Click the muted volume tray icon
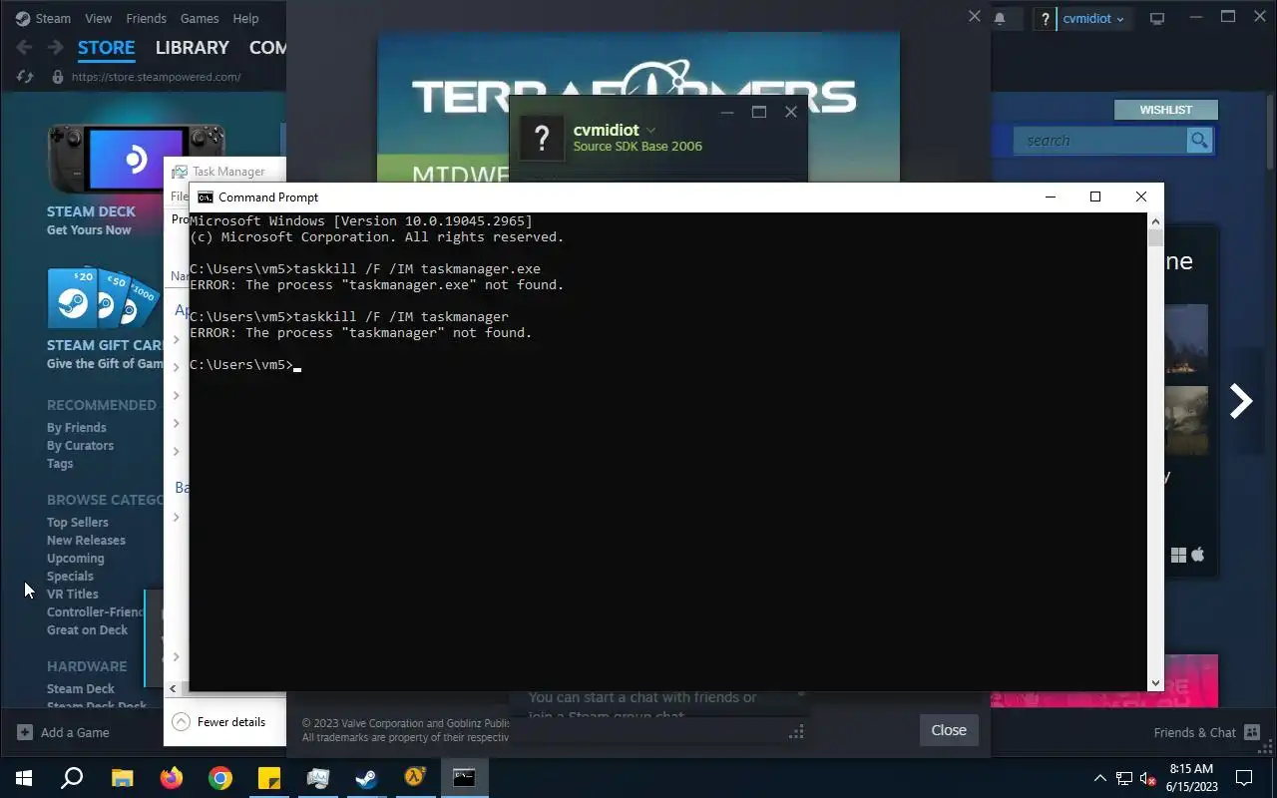 tap(1148, 778)
